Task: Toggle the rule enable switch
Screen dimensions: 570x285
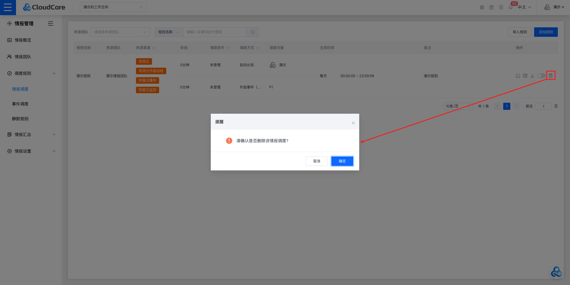Action: click(541, 76)
